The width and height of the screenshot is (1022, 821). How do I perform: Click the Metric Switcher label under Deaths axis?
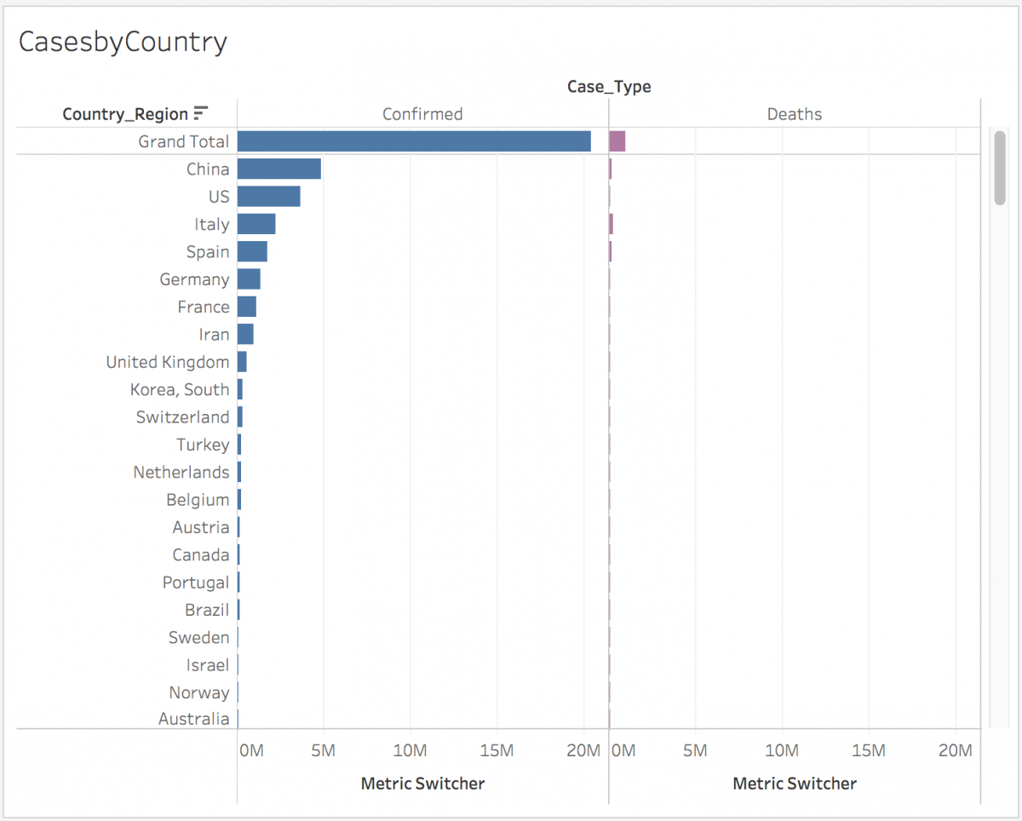(x=794, y=783)
